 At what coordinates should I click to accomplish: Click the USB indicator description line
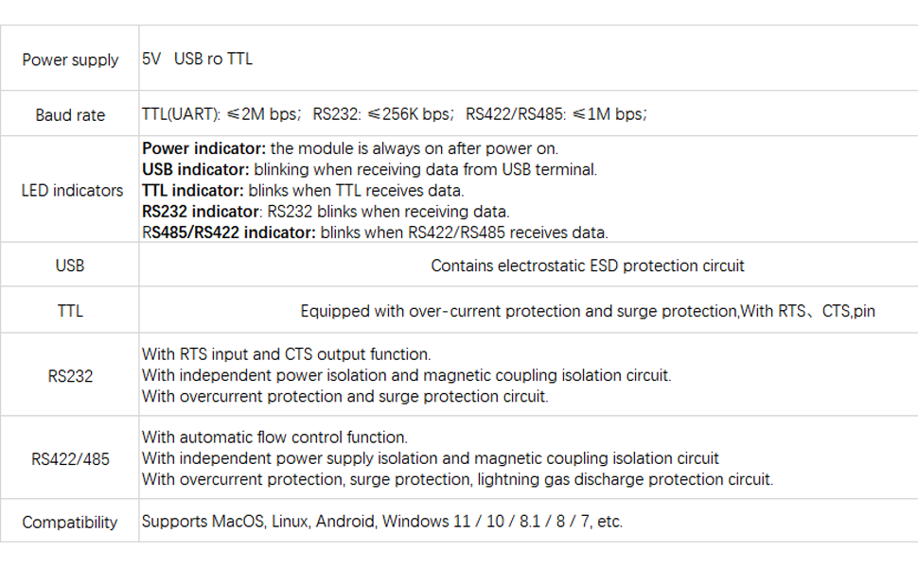tap(369, 169)
